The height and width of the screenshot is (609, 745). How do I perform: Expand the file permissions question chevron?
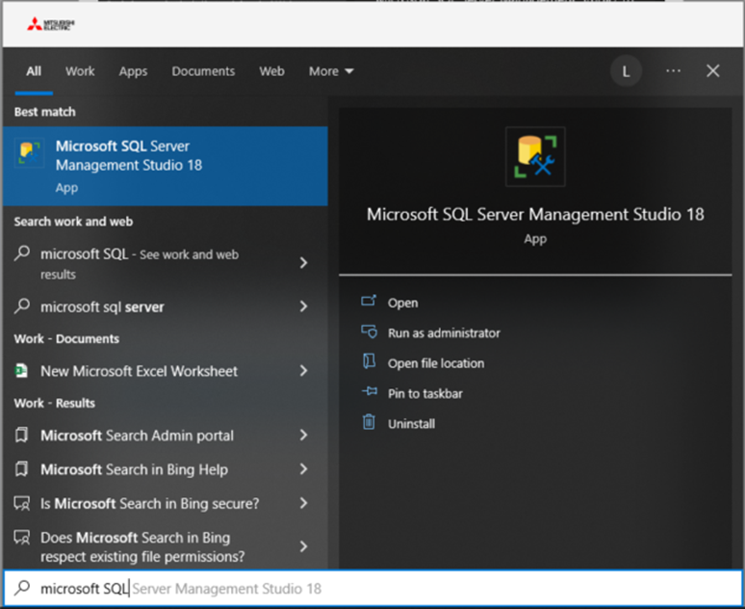(x=303, y=546)
